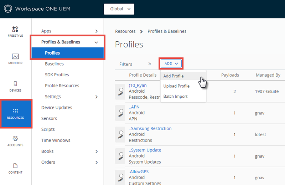285x185 pixels.
Task: Open SDK Profiles in the sidebar
Action: pyautogui.click(x=57, y=75)
